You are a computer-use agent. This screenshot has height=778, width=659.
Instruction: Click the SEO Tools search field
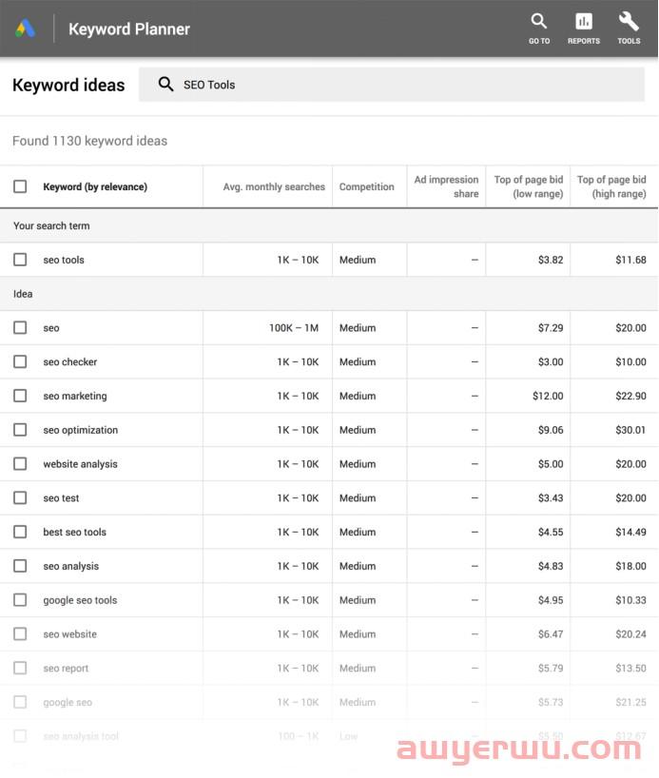point(399,85)
